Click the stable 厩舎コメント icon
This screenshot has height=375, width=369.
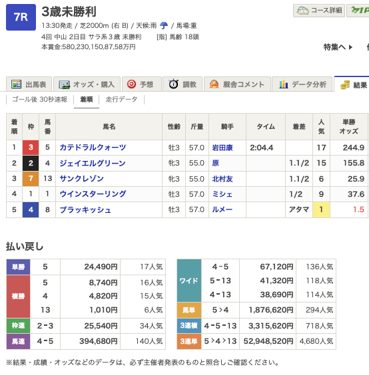(x=214, y=84)
